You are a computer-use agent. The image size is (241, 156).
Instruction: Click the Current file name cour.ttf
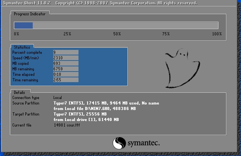(73, 125)
